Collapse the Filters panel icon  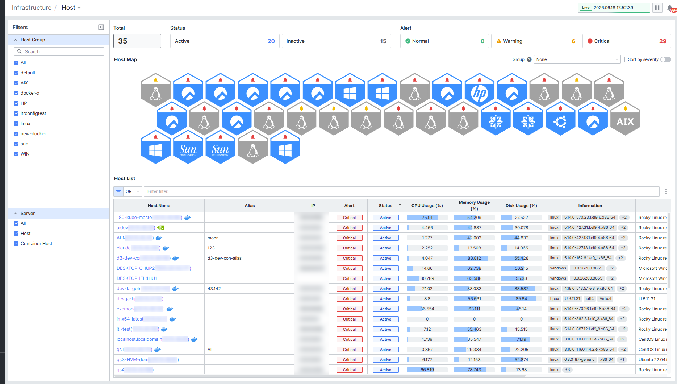pyautogui.click(x=101, y=27)
